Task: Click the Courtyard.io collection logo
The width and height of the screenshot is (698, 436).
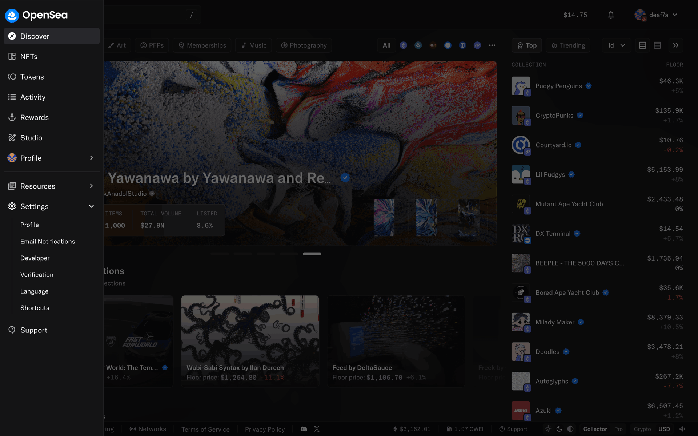Action: [521, 145]
